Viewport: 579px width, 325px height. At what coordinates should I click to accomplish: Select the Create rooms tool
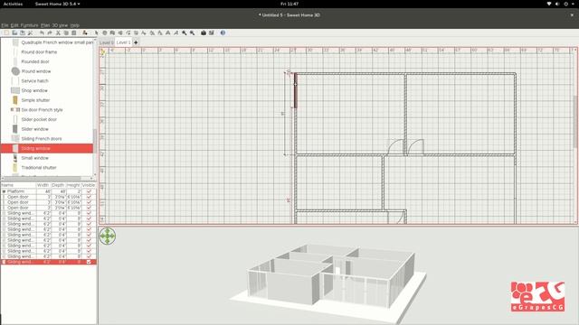[x=120, y=32]
